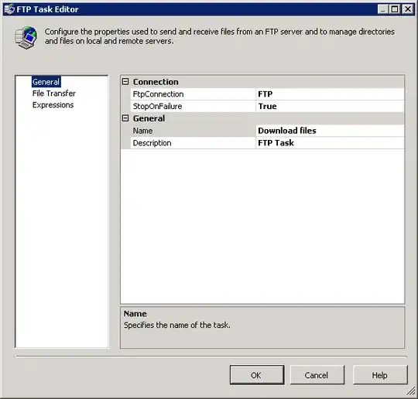Click the Connection category header text

[156, 82]
